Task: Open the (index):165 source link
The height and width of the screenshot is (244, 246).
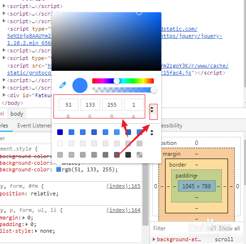Action: click(123, 186)
